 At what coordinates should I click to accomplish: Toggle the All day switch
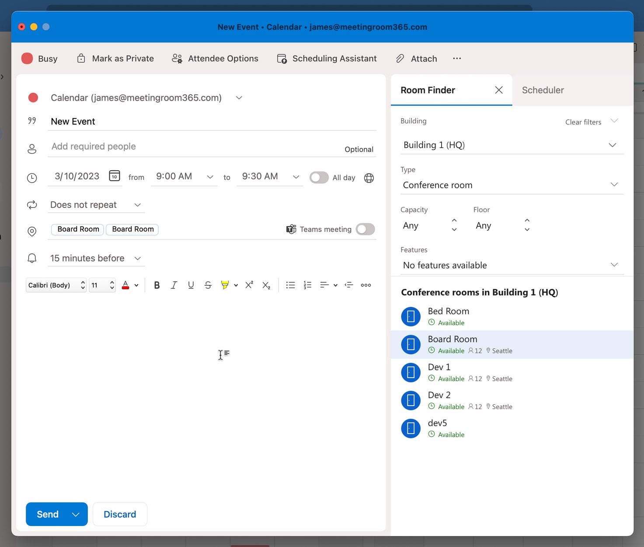(319, 178)
